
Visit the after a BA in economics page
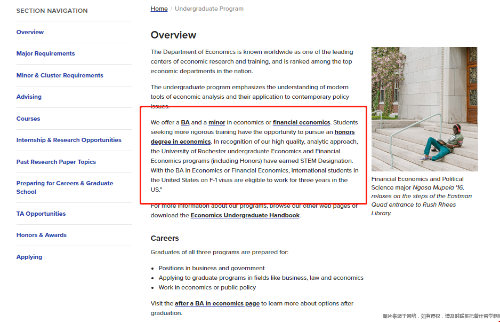(217, 303)
